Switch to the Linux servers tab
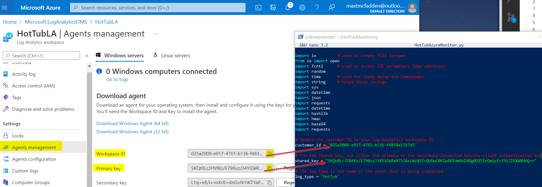The width and height of the screenshot is (542, 187). click(x=171, y=56)
